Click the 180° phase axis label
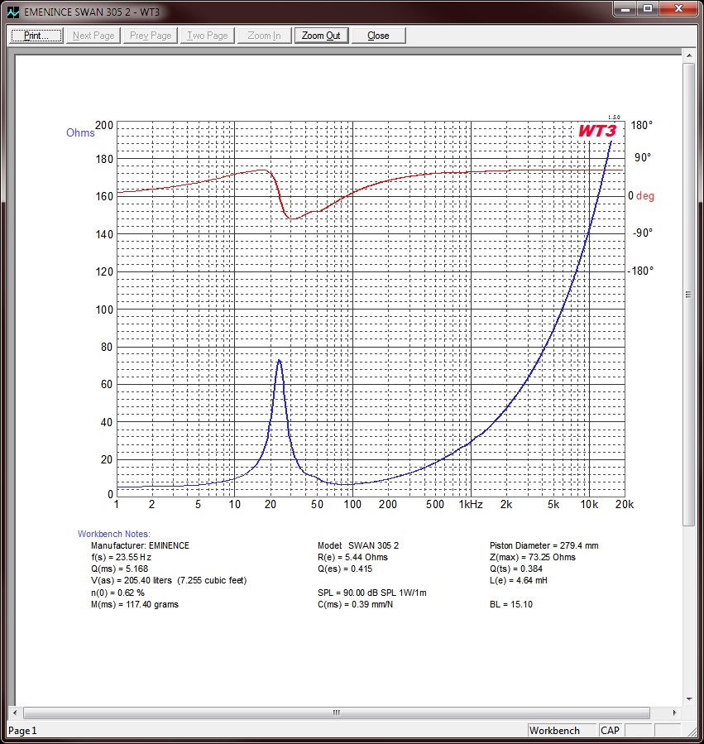Image resolution: width=704 pixels, height=744 pixels. pyautogui.click(x=641, y=125)
